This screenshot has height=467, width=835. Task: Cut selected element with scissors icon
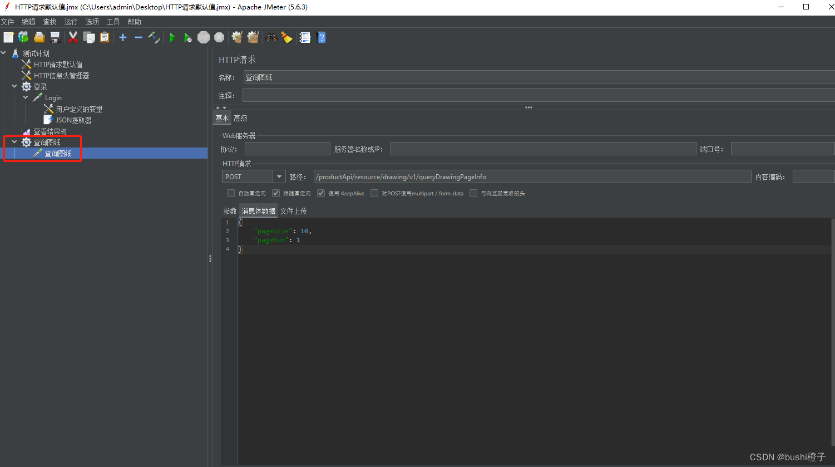coord(73,37)
